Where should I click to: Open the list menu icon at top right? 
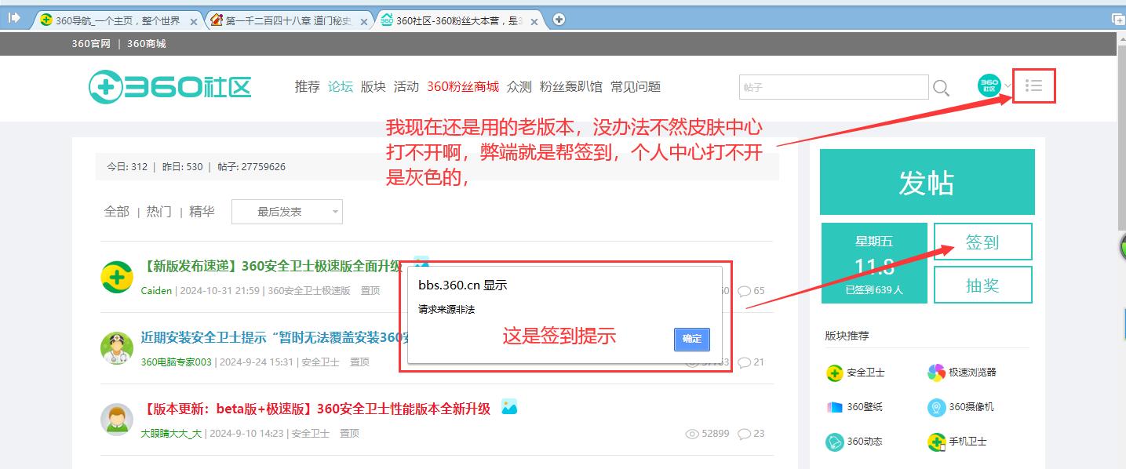coord(1034,85)
